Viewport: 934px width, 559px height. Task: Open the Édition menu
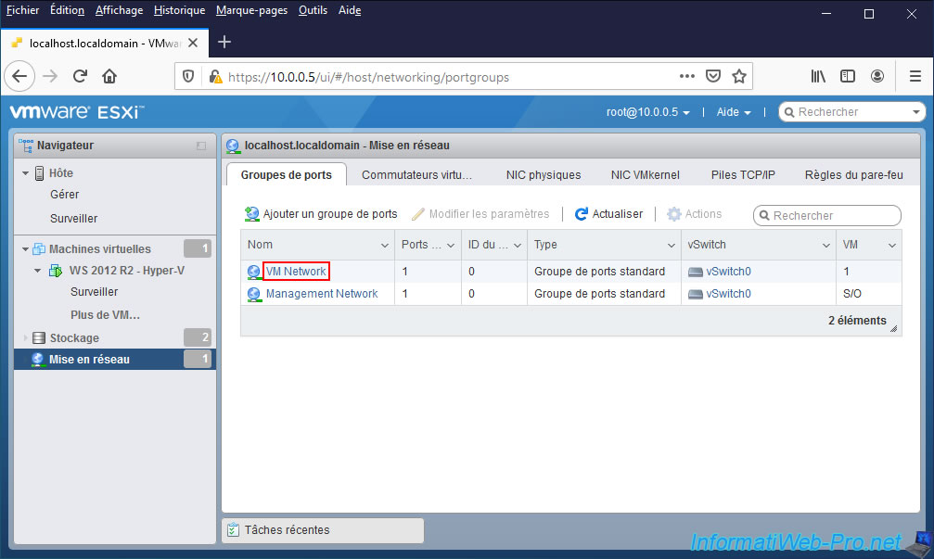coord(68,10)
